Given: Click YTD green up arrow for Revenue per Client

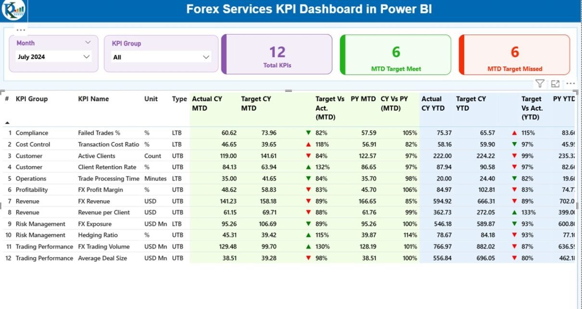Looking at the screenshot, I should click(x=515, y=212).
